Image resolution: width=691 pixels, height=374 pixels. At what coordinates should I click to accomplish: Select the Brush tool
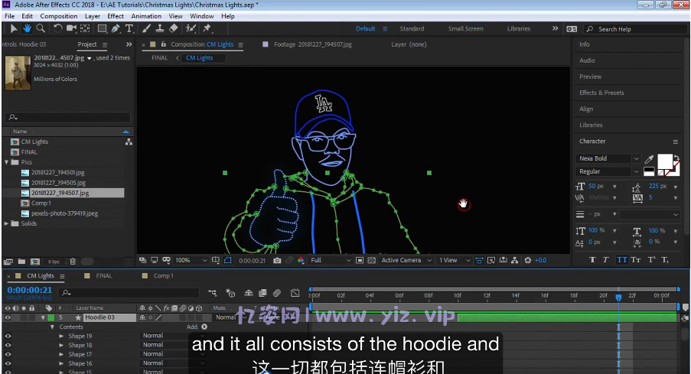146,28
